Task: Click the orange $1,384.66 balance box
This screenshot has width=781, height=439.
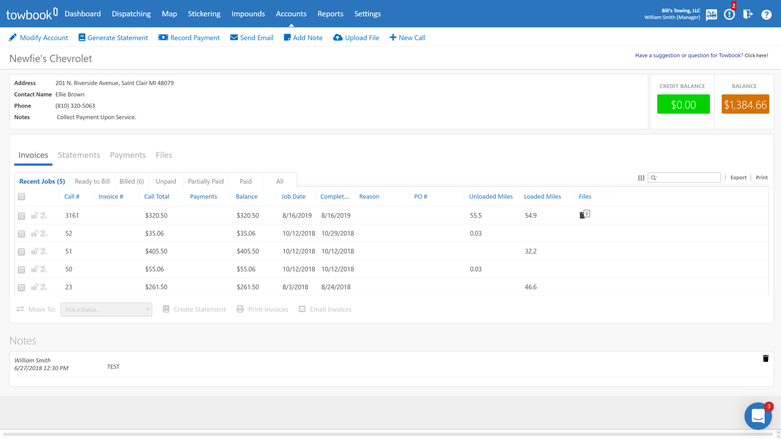Action: tap(745, 104)
